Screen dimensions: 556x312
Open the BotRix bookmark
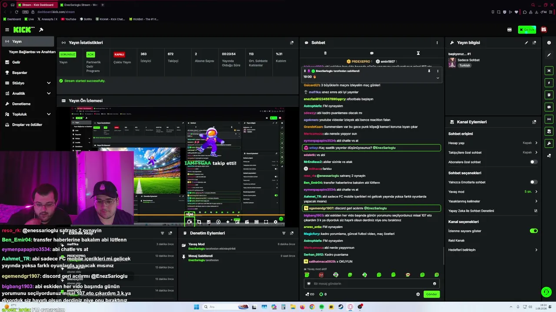(86, 19)
